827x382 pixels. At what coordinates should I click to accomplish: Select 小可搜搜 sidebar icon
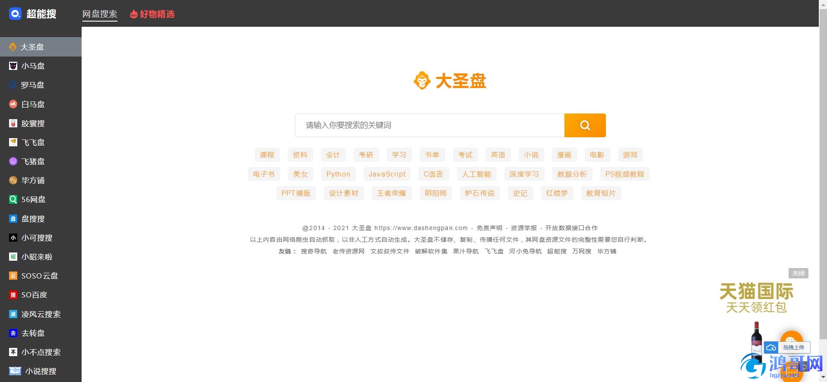(13, 237)
